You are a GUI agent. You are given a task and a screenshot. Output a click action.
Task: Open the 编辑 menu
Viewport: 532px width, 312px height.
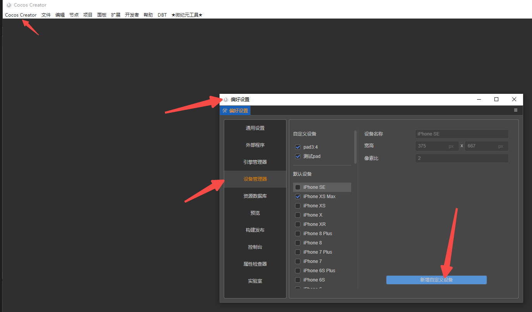point(60,15)
